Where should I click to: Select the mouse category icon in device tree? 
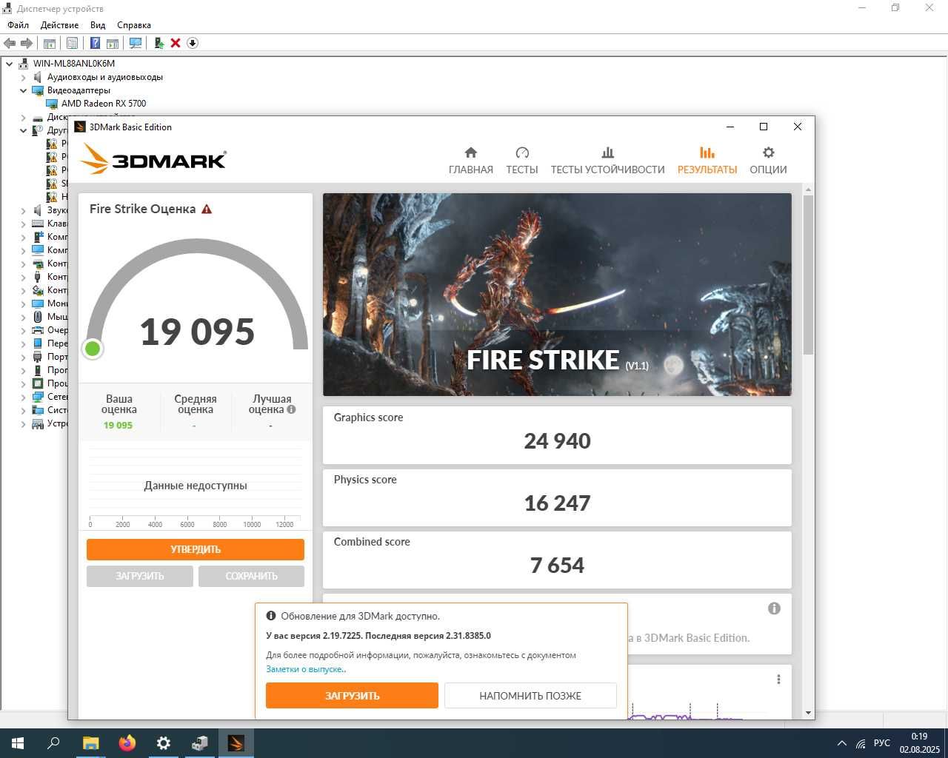[x=38, y=317]
